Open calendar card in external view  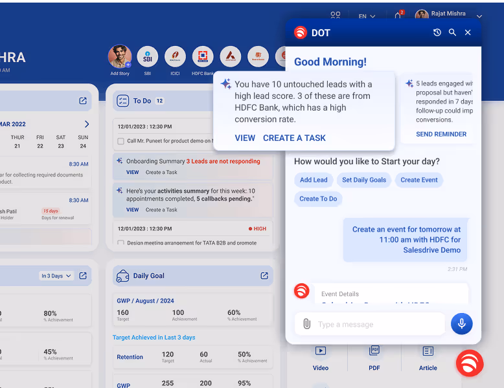pos(83,101)
